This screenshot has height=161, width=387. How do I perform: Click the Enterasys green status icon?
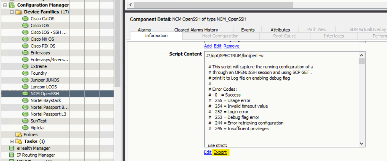pos(25,53)
